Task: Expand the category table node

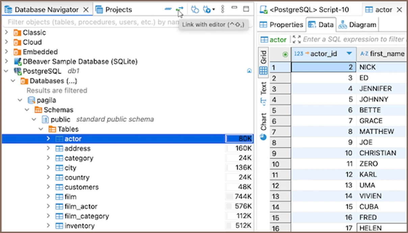Action: pos(48,158)
